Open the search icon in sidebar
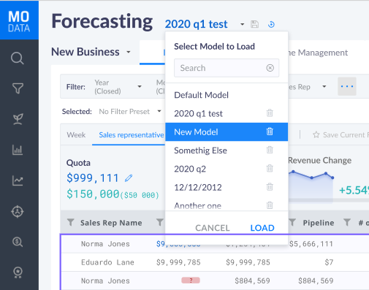369x290 pixels. (18, 58)
